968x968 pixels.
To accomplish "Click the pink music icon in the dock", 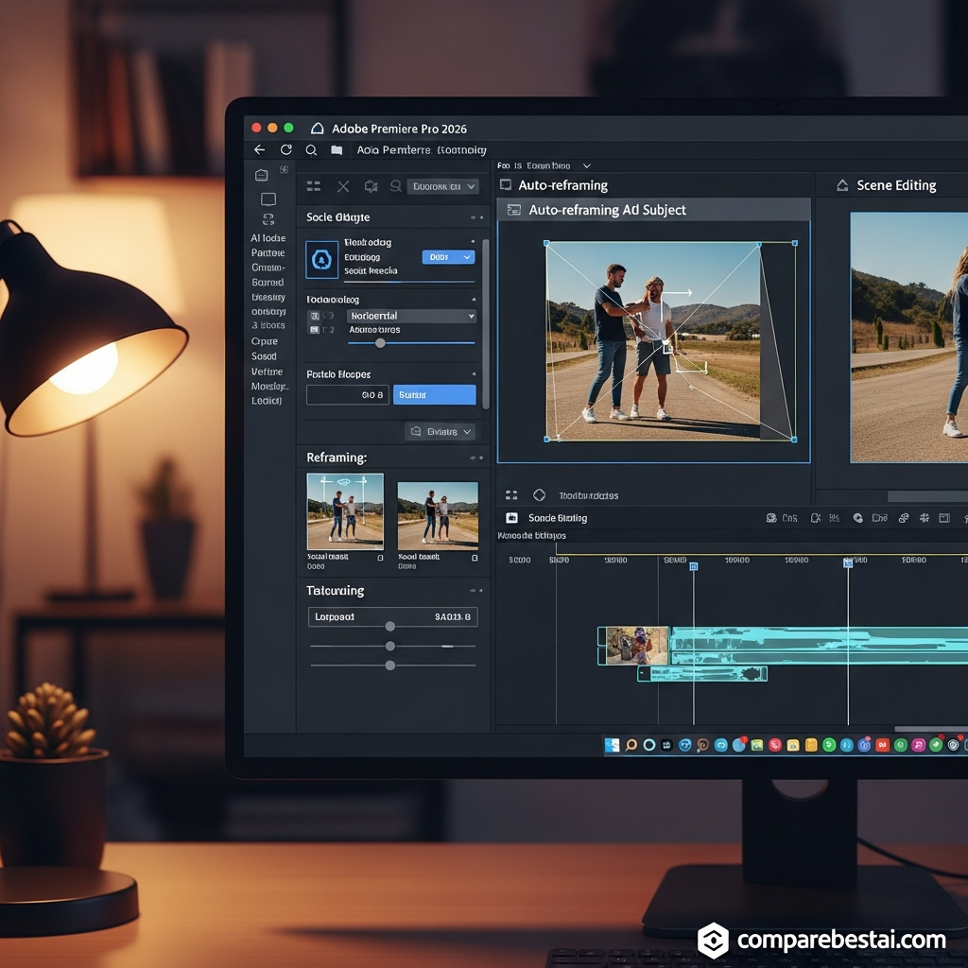I will coord(919,745).
